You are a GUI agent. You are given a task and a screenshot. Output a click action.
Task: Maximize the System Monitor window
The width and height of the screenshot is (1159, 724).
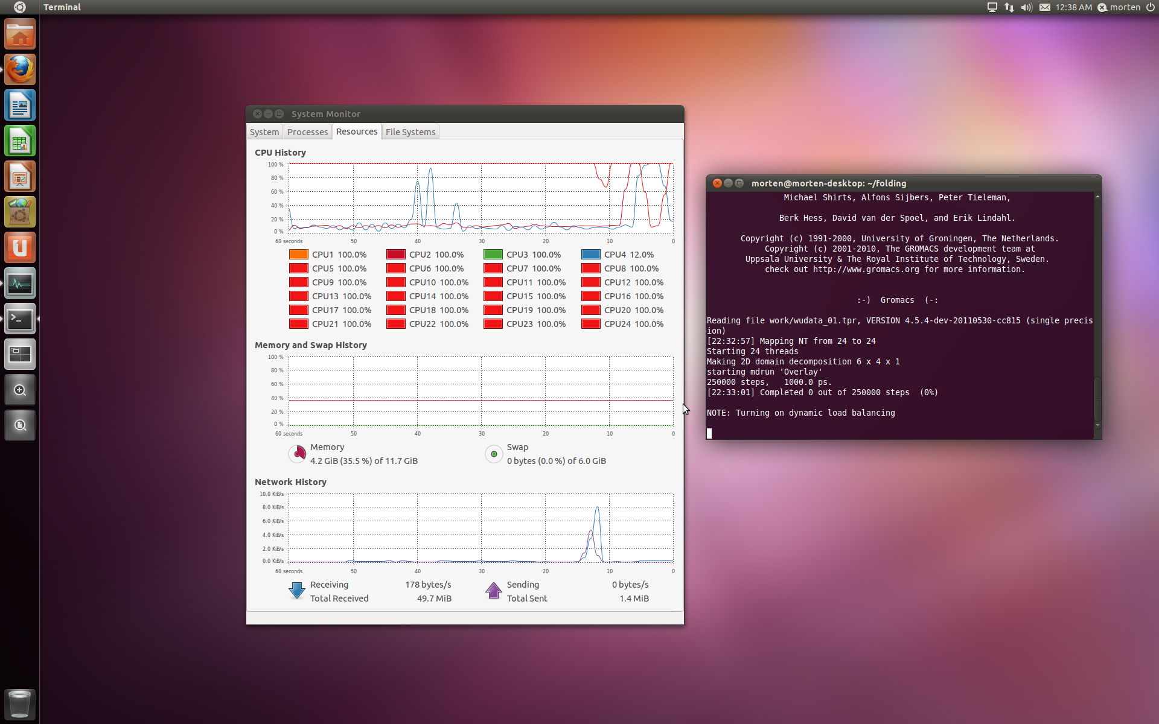279,114
